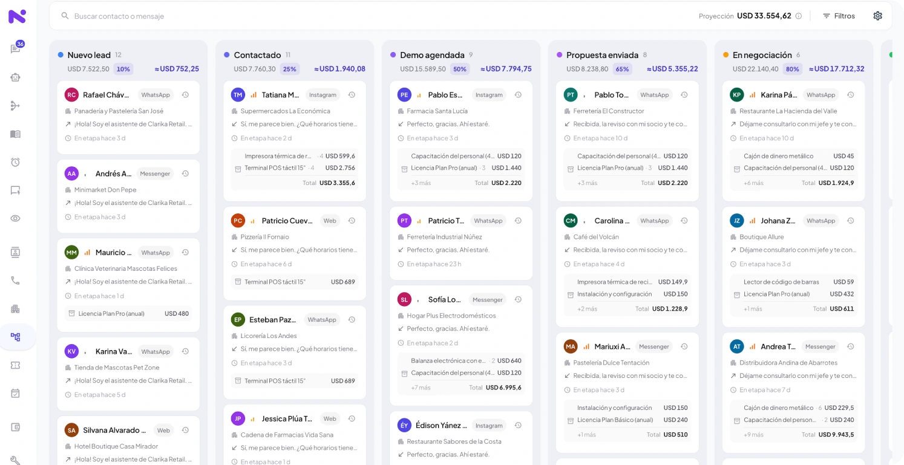Click the 65% probability badge
The height and width of the screenshot is (465, 904).
[622, 69]
